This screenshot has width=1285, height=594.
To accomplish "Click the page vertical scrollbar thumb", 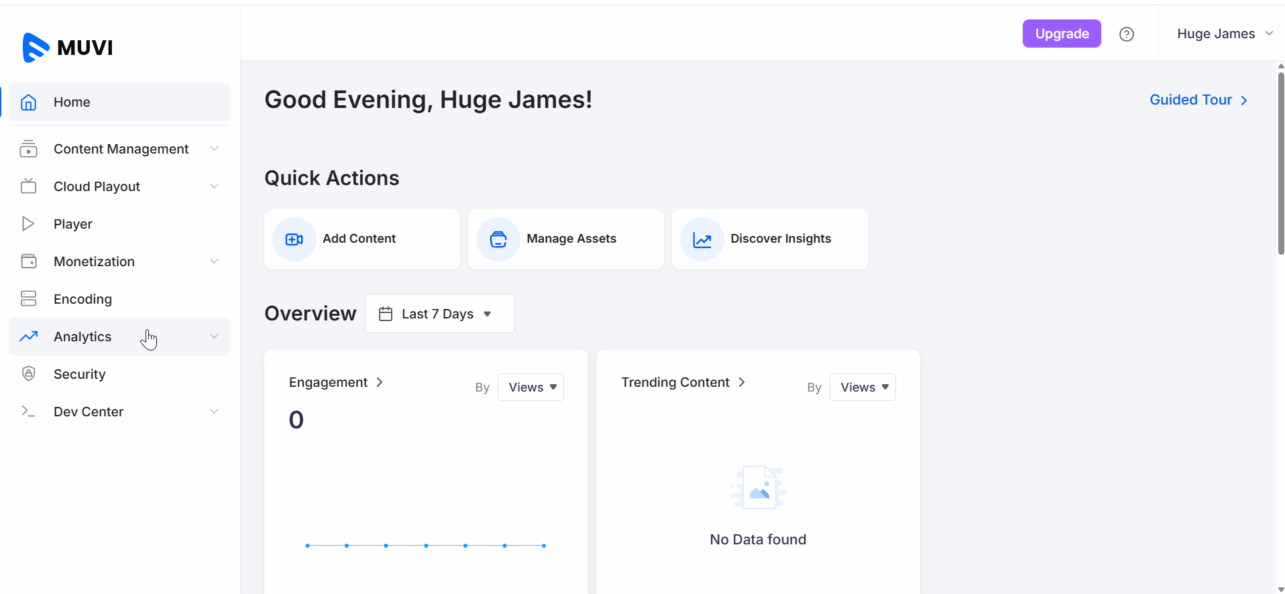I will click(x=1280, y=161).
